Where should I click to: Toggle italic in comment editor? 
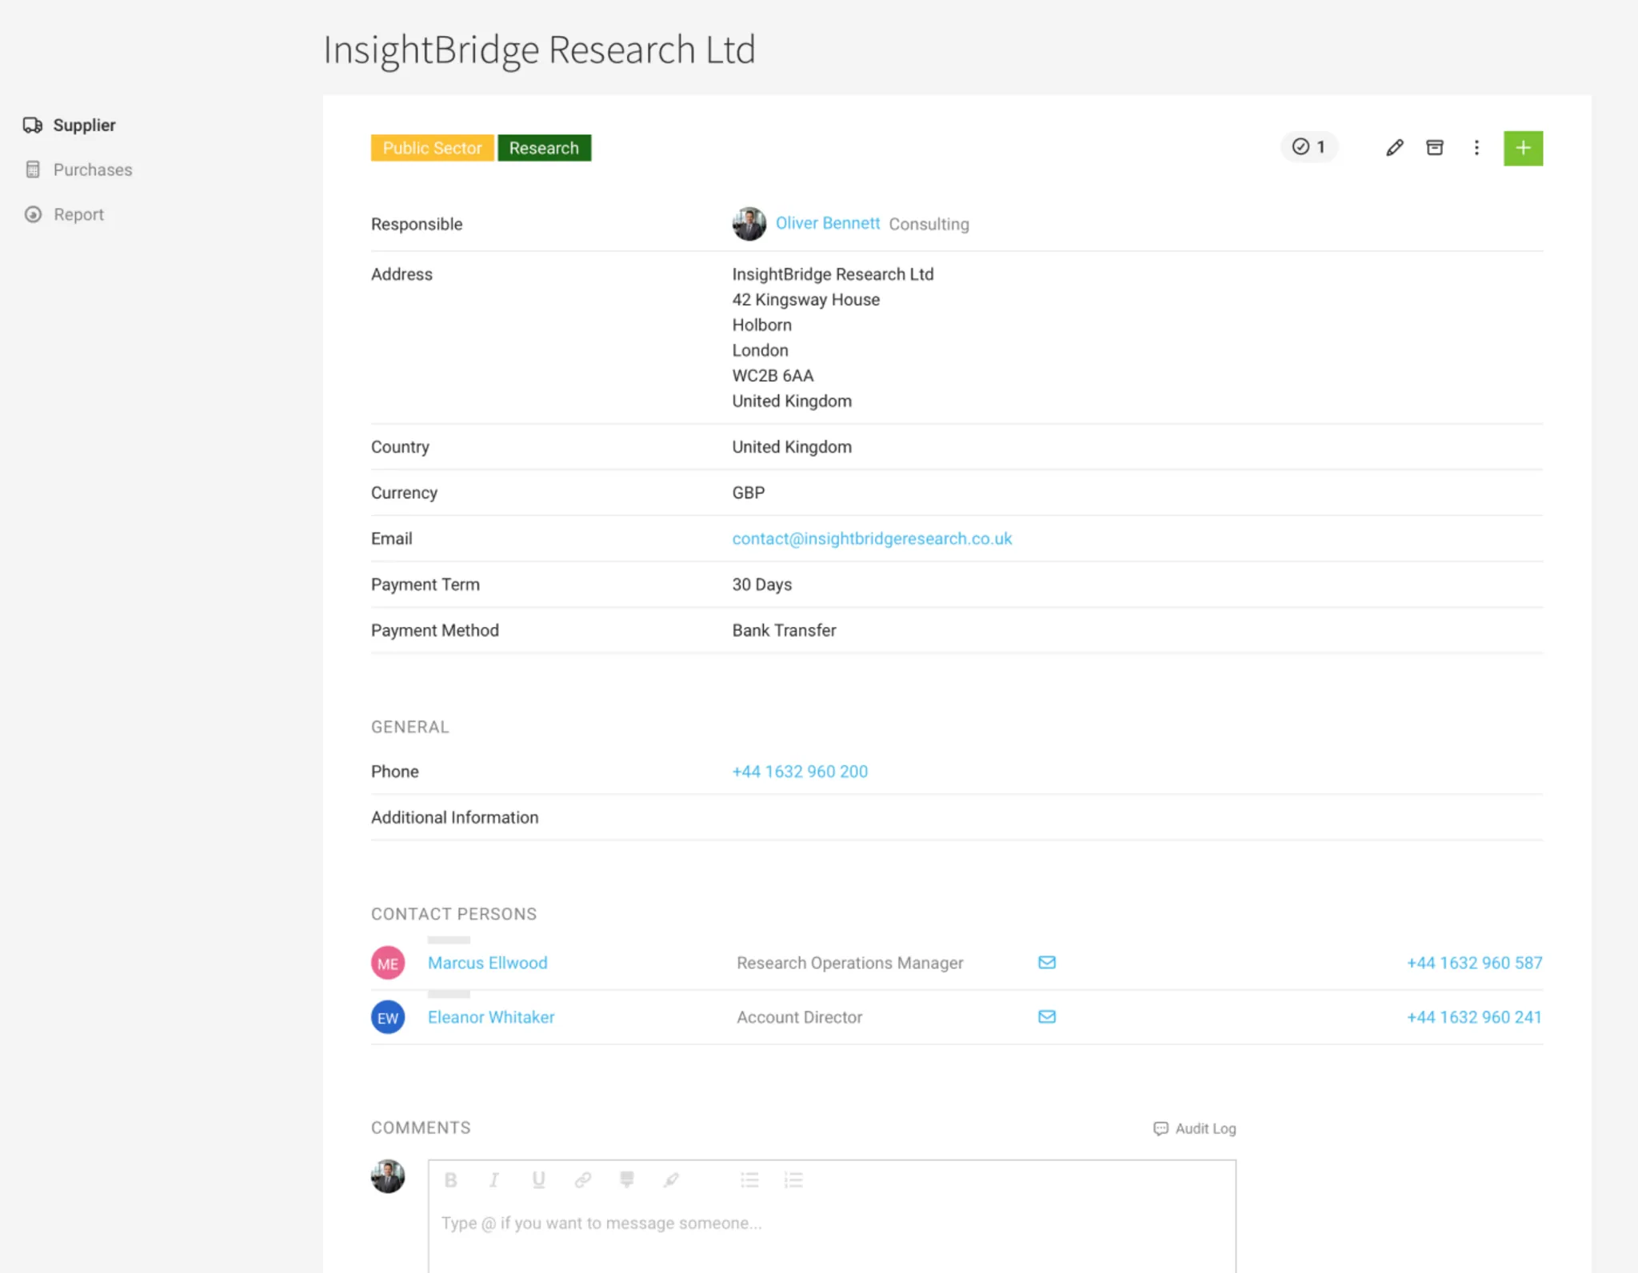[494, 1179]
